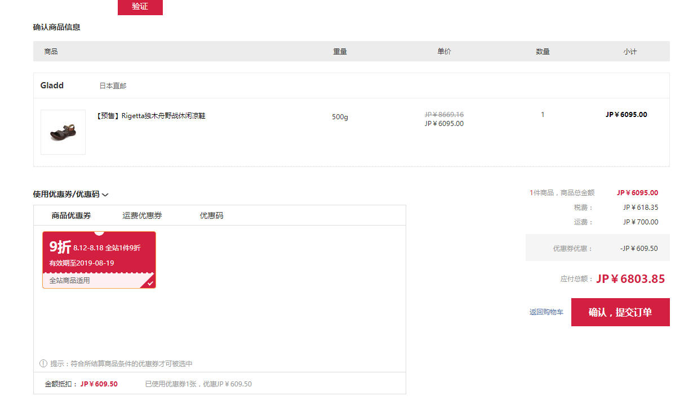Click the red 验证 button
Image resolution: width=693 pixels, height=414 pixels.
[140, 7]
